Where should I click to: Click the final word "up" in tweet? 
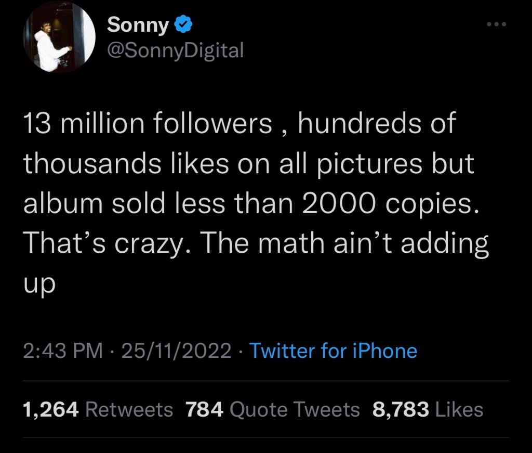pos(39,284)
